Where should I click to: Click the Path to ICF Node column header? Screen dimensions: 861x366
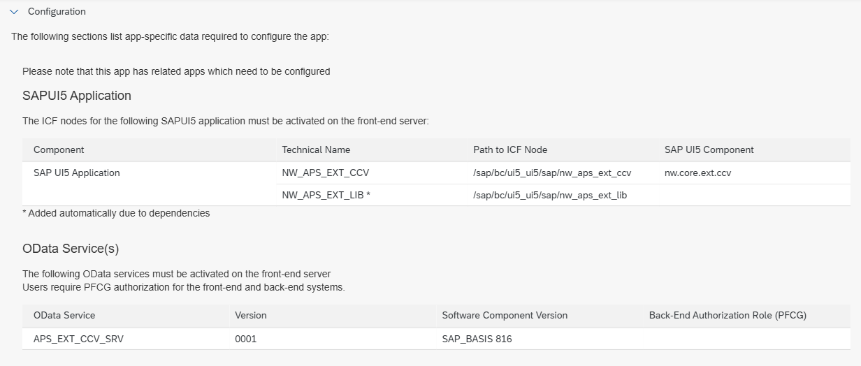(510, 150)
